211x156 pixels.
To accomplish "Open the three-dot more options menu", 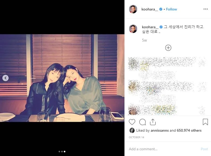I will 206,9.
